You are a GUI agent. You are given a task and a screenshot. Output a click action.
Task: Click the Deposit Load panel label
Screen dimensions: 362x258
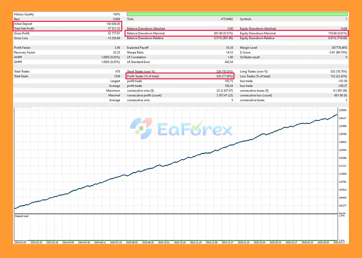point(21,216)
